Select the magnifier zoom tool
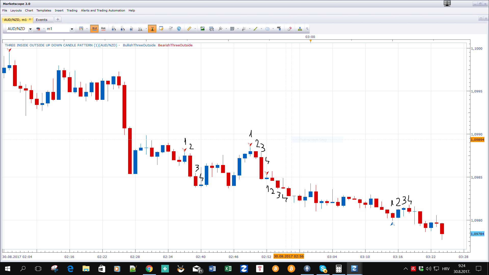Viewport: 489px width, 275px height. [x=140, y=29]
